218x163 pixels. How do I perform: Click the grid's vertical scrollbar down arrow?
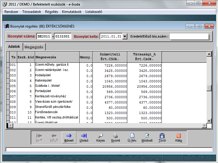[x=209, y=121]
